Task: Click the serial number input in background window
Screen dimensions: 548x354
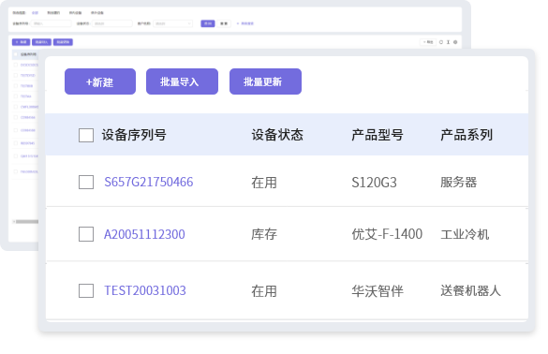Action: (51, 23)
